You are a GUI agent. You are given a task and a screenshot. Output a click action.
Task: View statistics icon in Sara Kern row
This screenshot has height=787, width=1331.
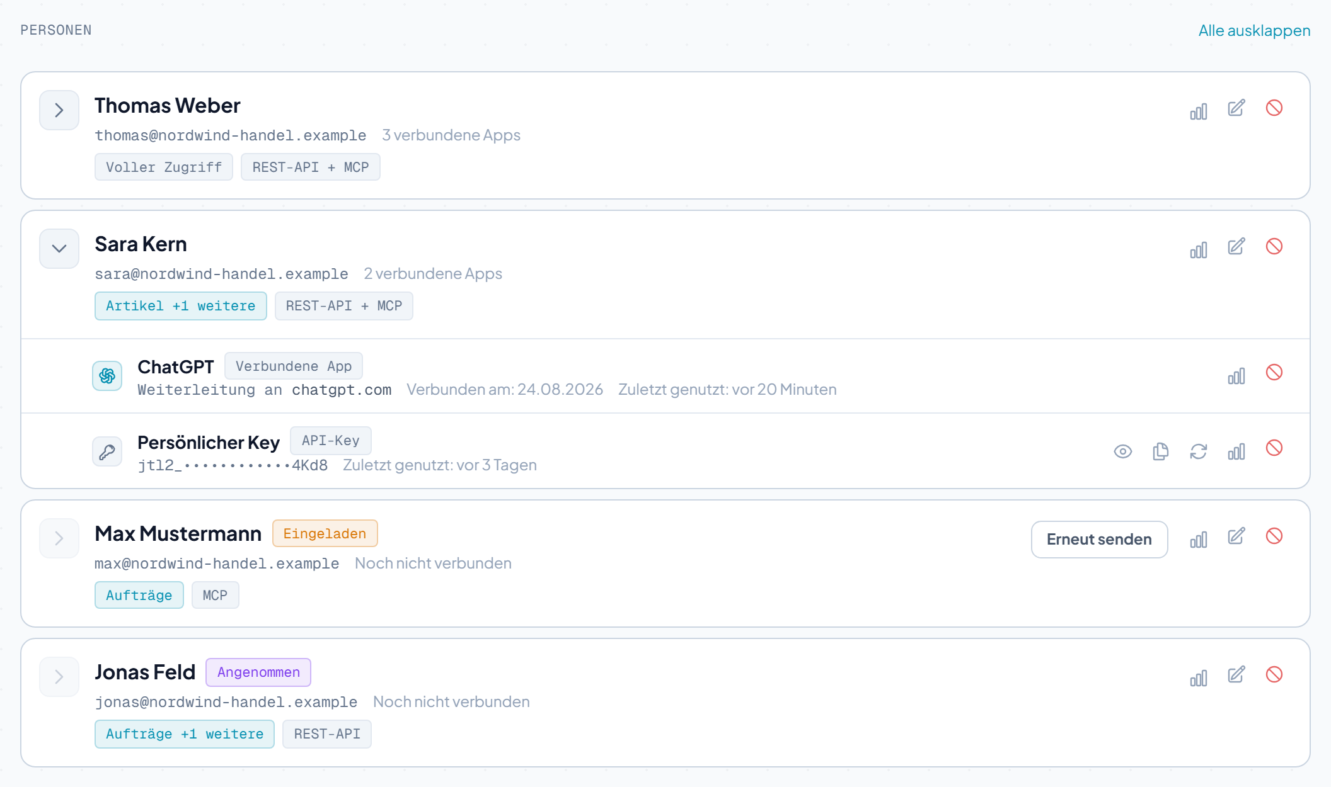coord(1198,249)
